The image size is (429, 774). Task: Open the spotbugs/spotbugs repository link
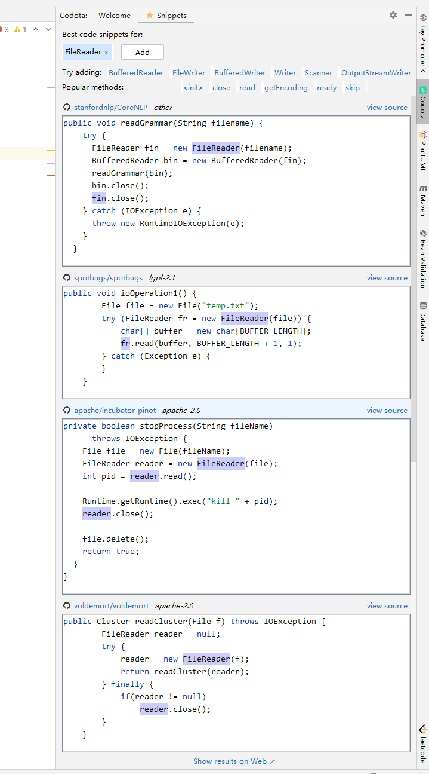click(x=108, y=278)
